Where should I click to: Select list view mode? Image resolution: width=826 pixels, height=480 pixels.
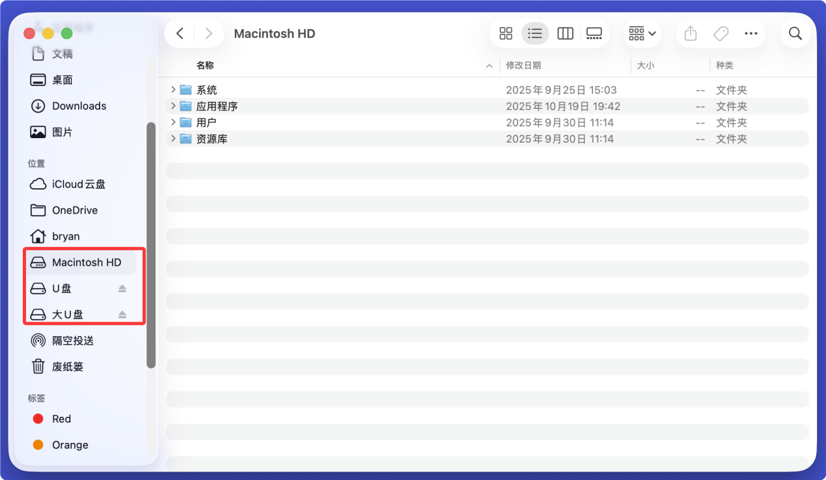(x=535, y=34)
